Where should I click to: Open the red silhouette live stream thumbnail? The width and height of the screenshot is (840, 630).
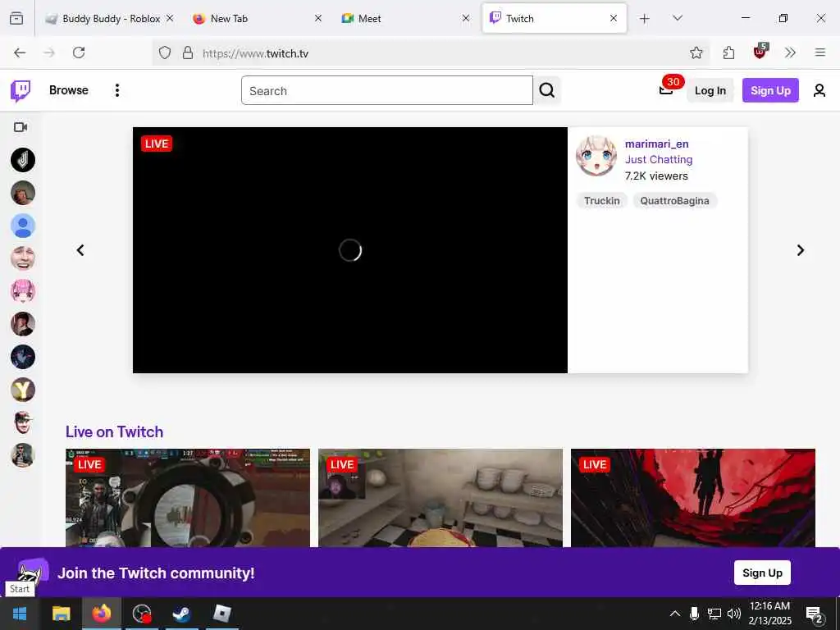693,498
